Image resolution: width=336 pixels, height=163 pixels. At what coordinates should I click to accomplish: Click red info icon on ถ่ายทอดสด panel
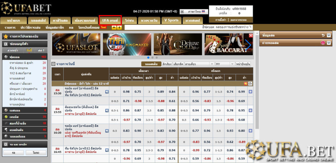coord(323,43)
